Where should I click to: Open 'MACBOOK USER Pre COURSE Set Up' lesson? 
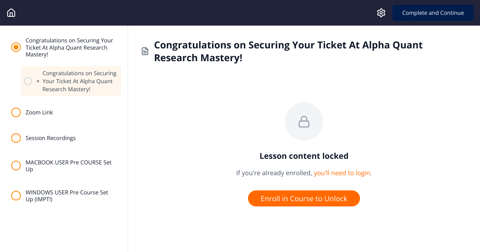(x=68, y=165)
